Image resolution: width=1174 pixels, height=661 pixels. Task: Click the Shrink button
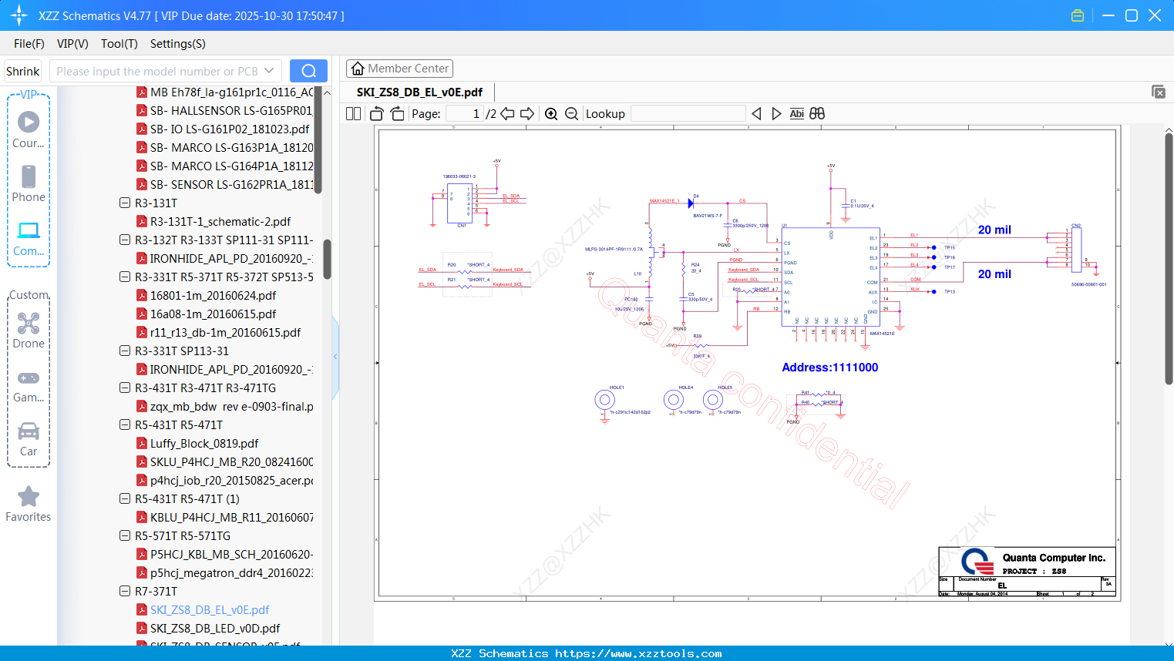[23, 71]
